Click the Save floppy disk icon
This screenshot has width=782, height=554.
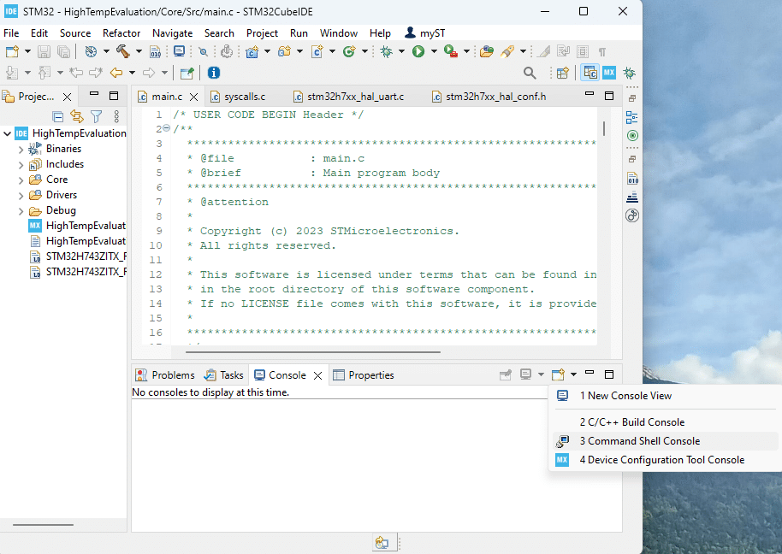(44, 51)
